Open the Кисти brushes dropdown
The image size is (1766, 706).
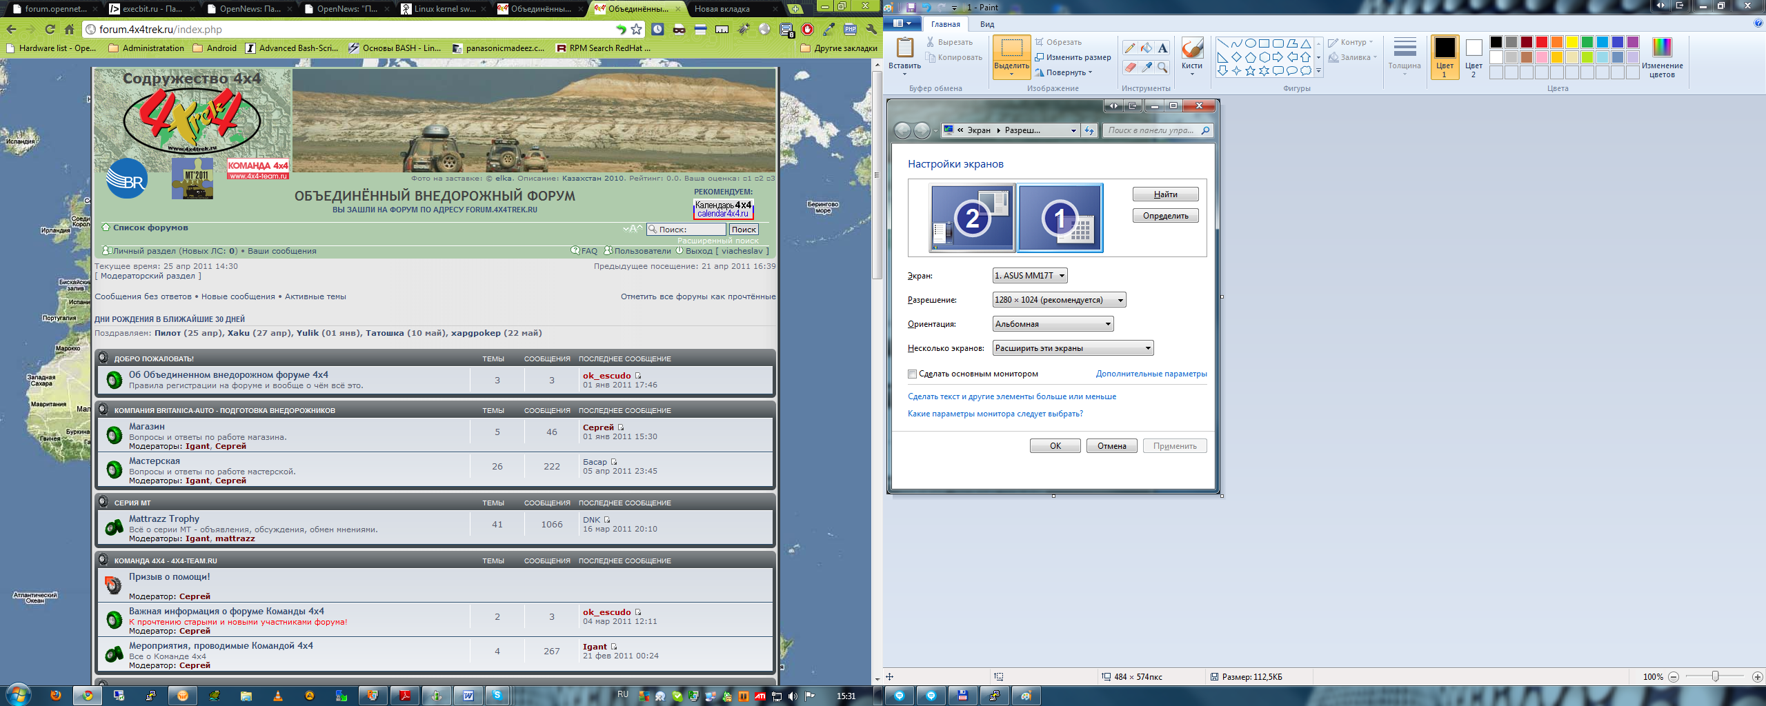[x=1191, y=58]
